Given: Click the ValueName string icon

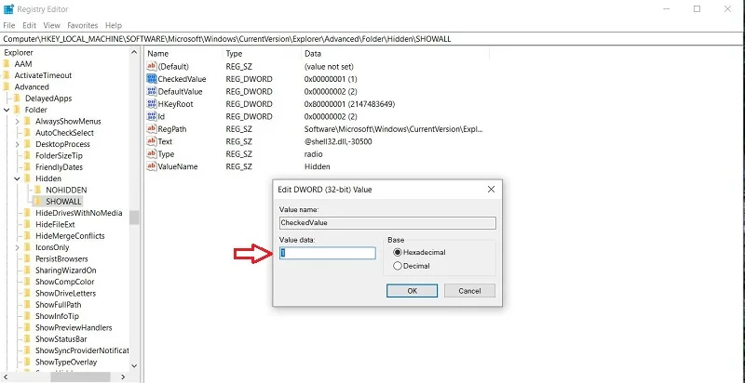Looking at the screenshot, I should (152, 166).
